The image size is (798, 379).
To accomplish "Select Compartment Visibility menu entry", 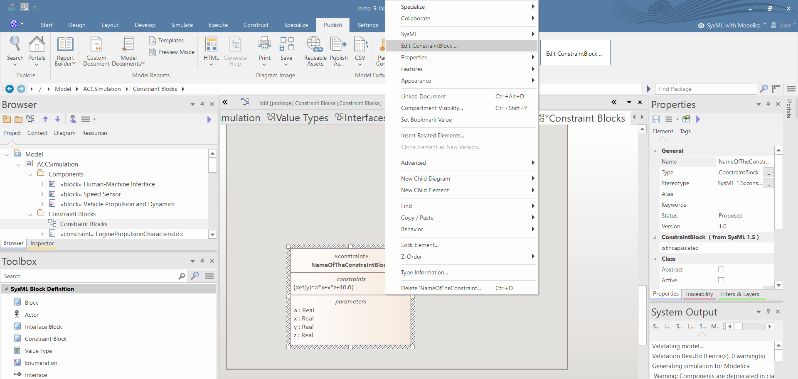I will 461,108.
